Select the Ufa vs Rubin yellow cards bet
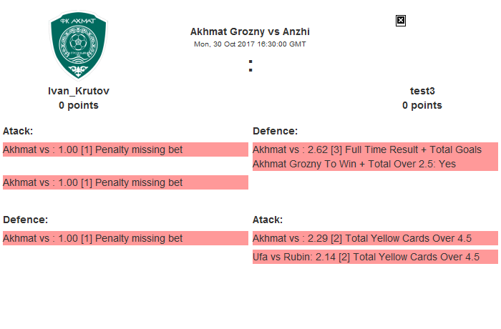 click(x=366, y=257)
